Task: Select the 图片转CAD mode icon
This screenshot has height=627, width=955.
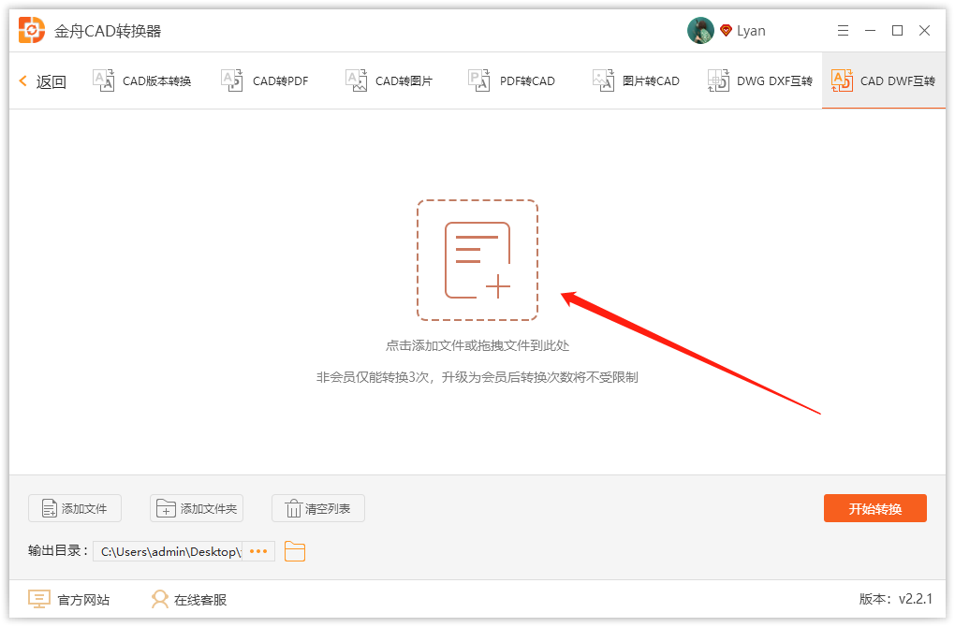Action: click(603, 80)
